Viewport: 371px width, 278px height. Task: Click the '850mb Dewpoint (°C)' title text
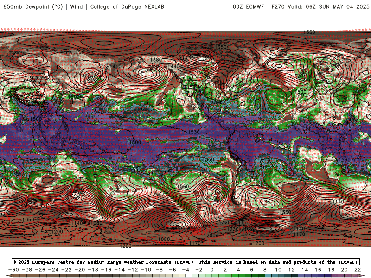pos(33,6)
